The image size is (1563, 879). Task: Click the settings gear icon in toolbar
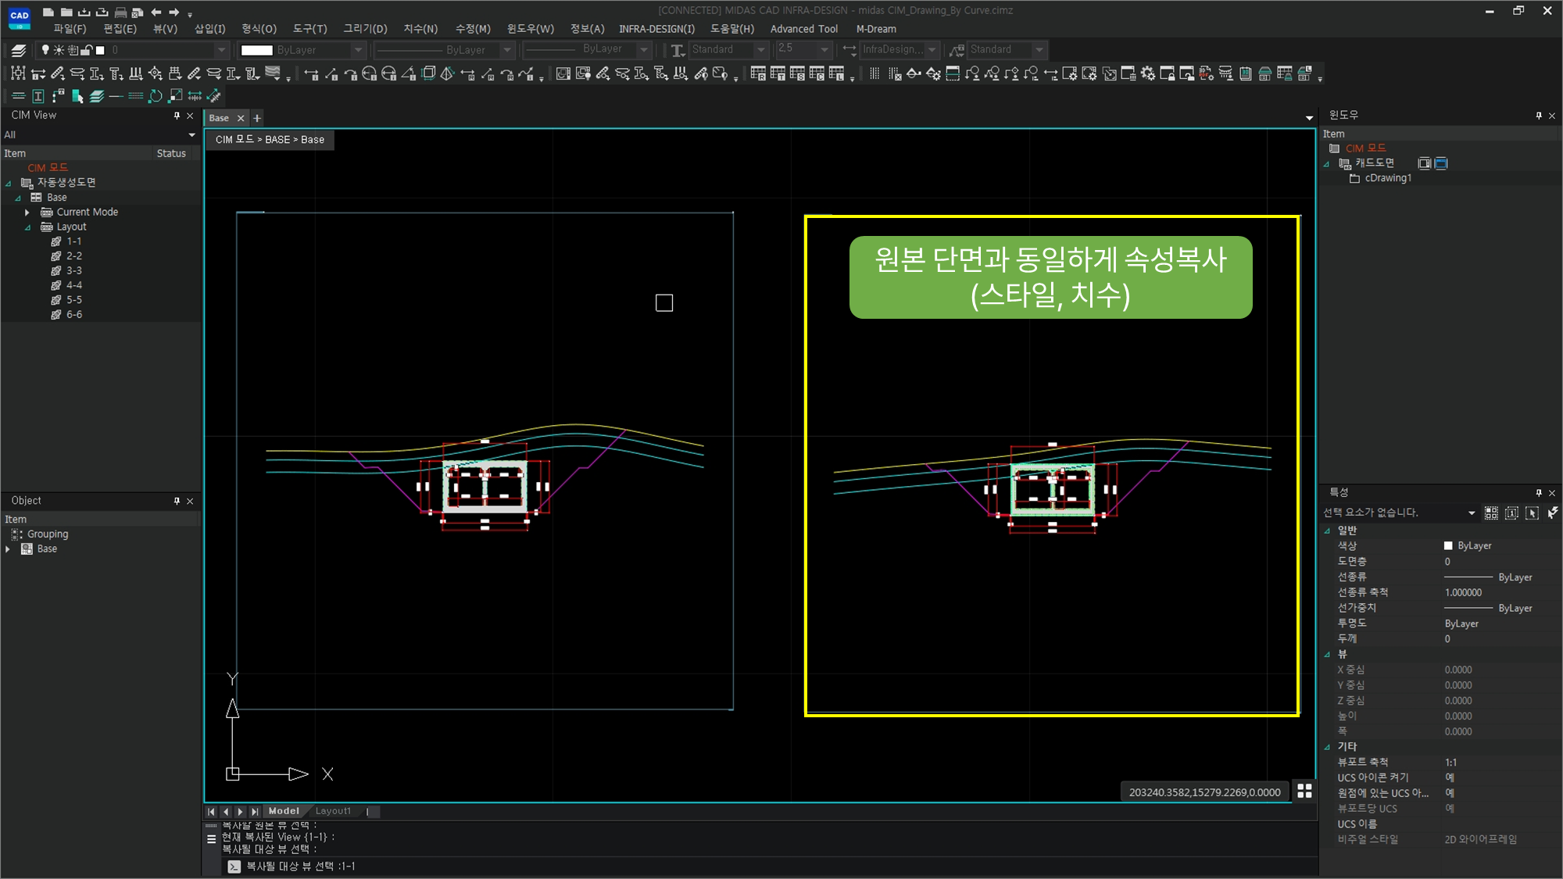[x=1147, y=74]
